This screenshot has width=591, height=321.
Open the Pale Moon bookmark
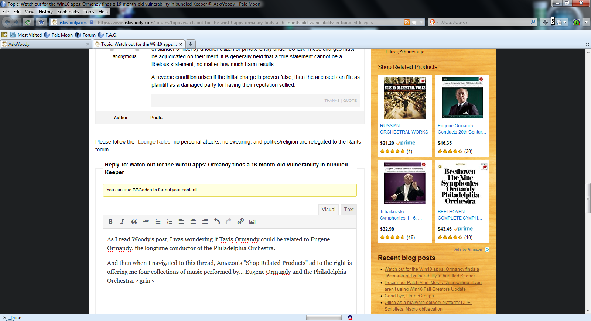click(x=58, y=35)
